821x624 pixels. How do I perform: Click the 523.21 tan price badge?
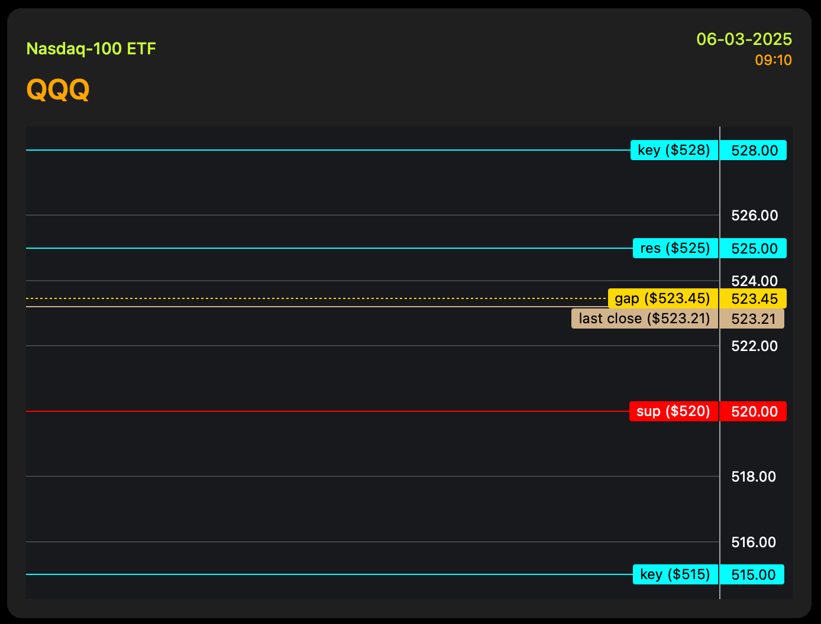[752, 318]
